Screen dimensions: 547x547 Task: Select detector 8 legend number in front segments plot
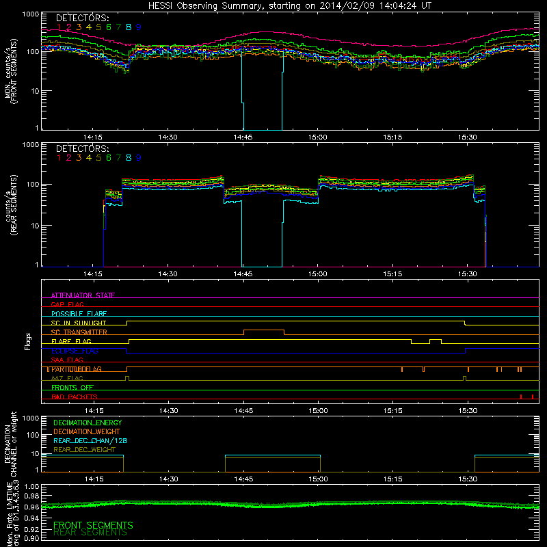coord(129,27)
